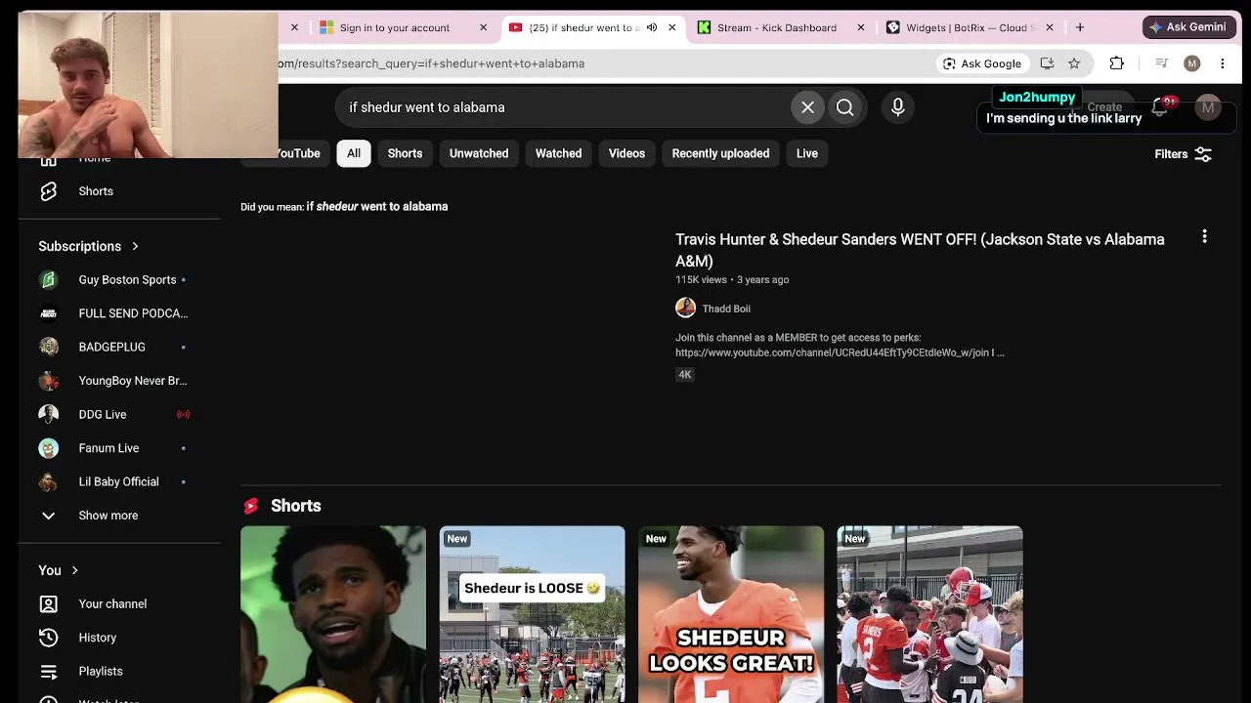The image size is (1251, 703).
Task: Open the Chrome extensions puzzle icon
Action: 1116,63
